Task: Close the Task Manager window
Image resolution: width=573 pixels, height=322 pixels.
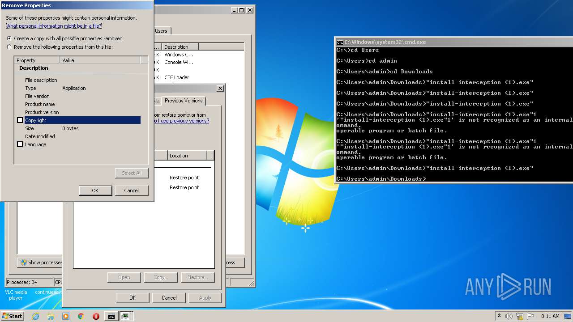Action: [250, 10]
